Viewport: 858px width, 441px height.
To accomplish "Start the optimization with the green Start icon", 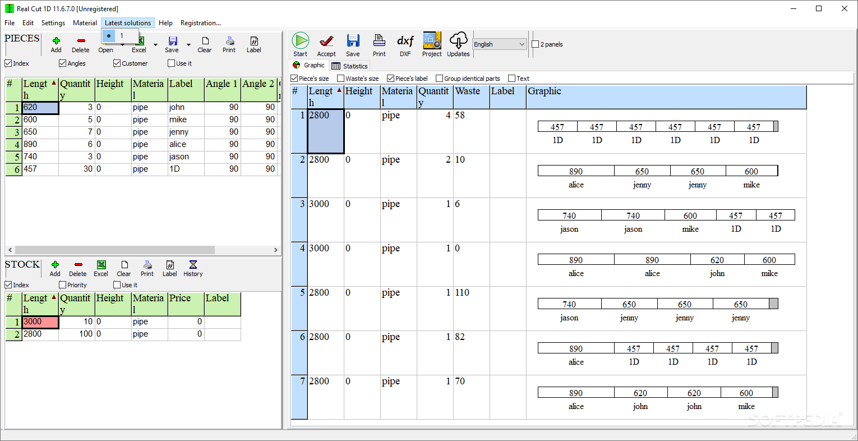I will 301,40.
